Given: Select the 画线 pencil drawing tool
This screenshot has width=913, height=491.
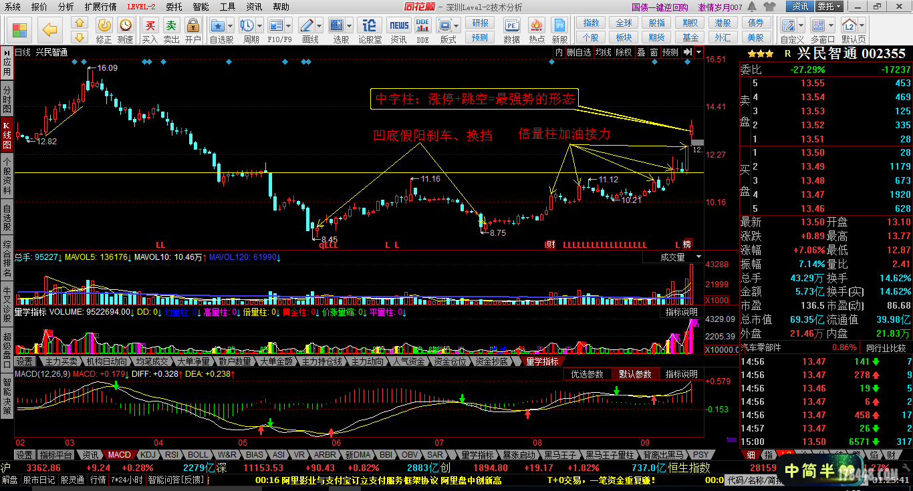Looking at the screenshot, I should point(307,25).
